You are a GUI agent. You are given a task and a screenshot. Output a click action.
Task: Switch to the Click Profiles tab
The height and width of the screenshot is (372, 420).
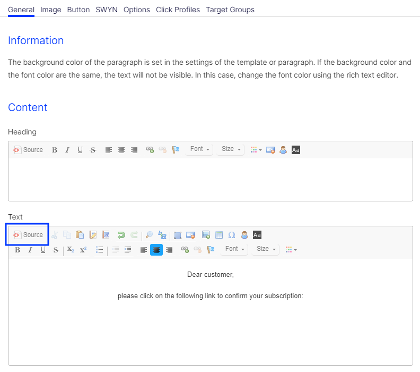(x=178, y=10)
